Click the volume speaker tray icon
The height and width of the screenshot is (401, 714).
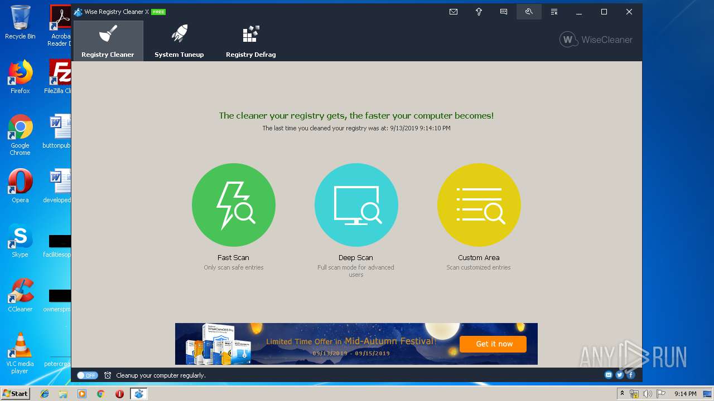647,394
